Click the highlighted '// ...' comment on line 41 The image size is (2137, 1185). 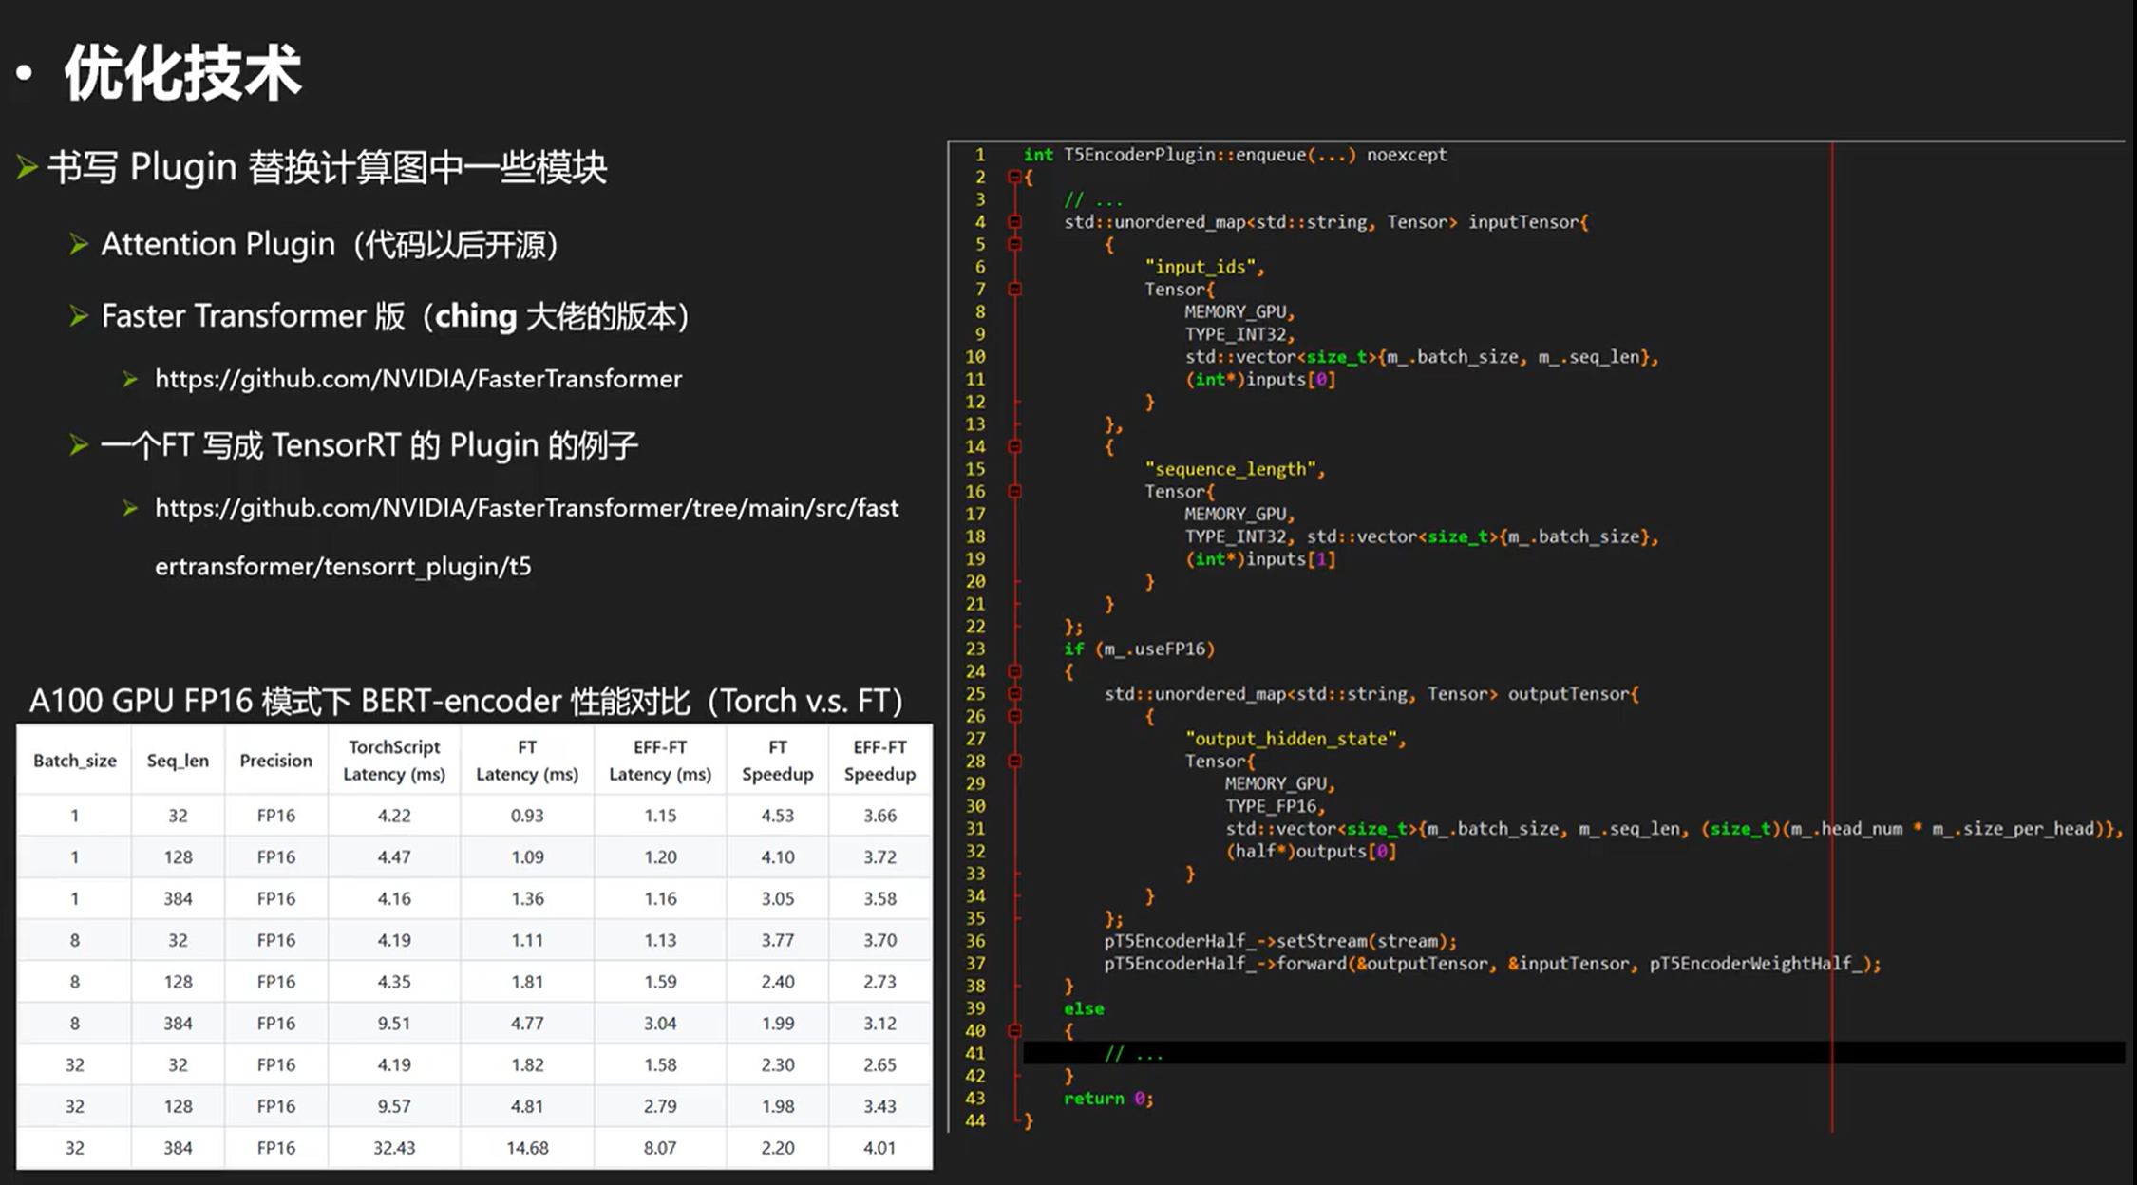click(1133, 1054)
